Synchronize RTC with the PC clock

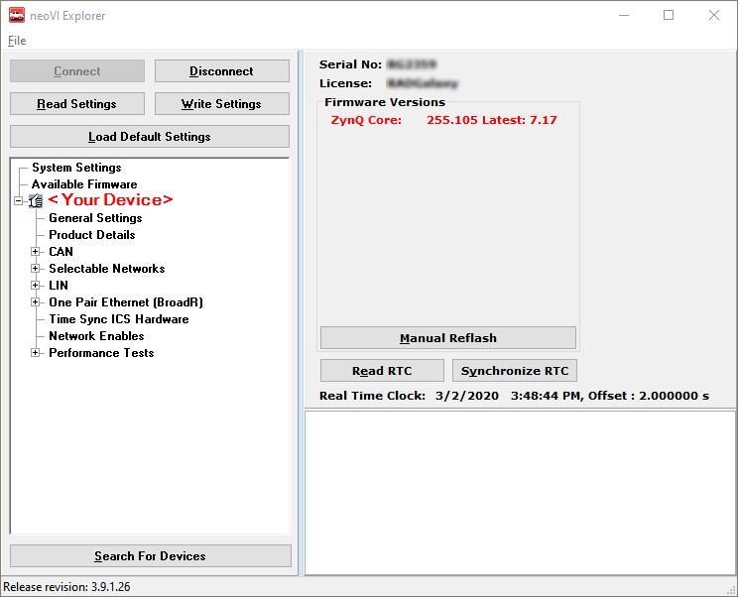coord(515,371)
